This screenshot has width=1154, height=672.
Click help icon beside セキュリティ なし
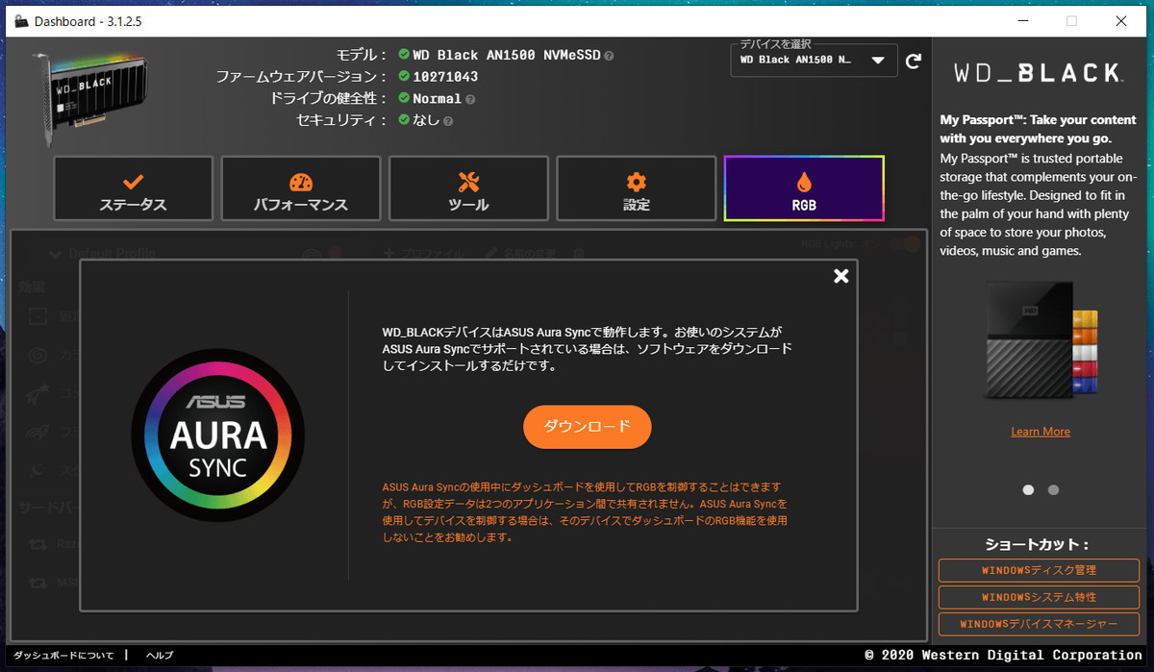pos(448,121)
